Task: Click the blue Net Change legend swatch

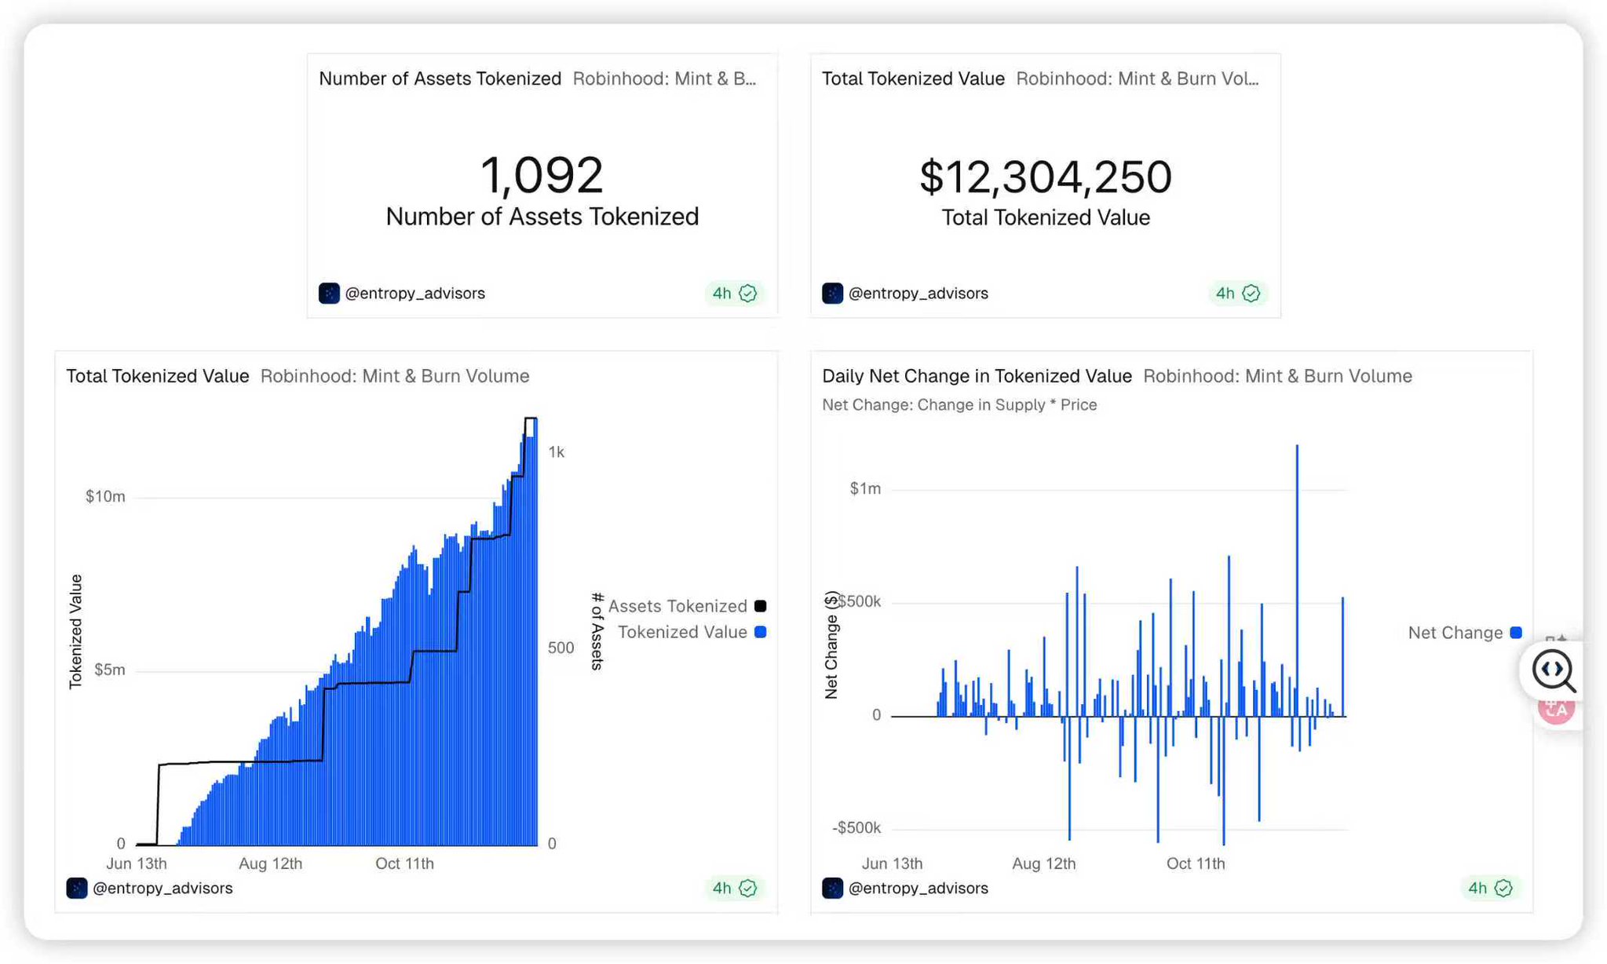Action: 1516,633
